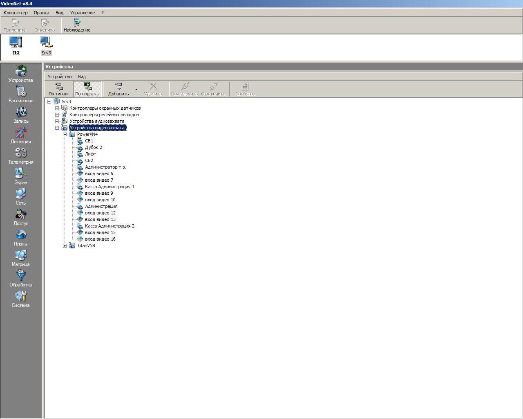Open the Телеметрия telemetry section

[x=20, y=155]
